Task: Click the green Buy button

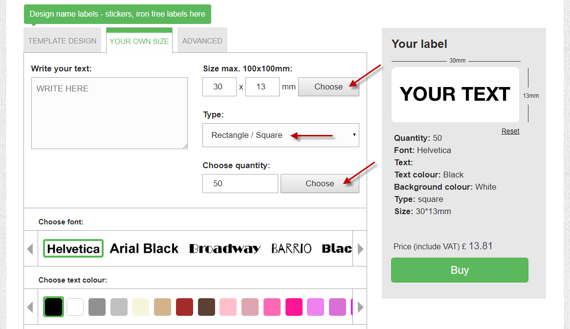Action: tap(460, 270)
